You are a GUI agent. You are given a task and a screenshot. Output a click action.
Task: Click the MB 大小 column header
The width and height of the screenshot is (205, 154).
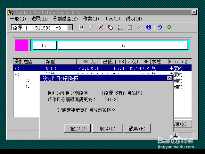[89, 62]
